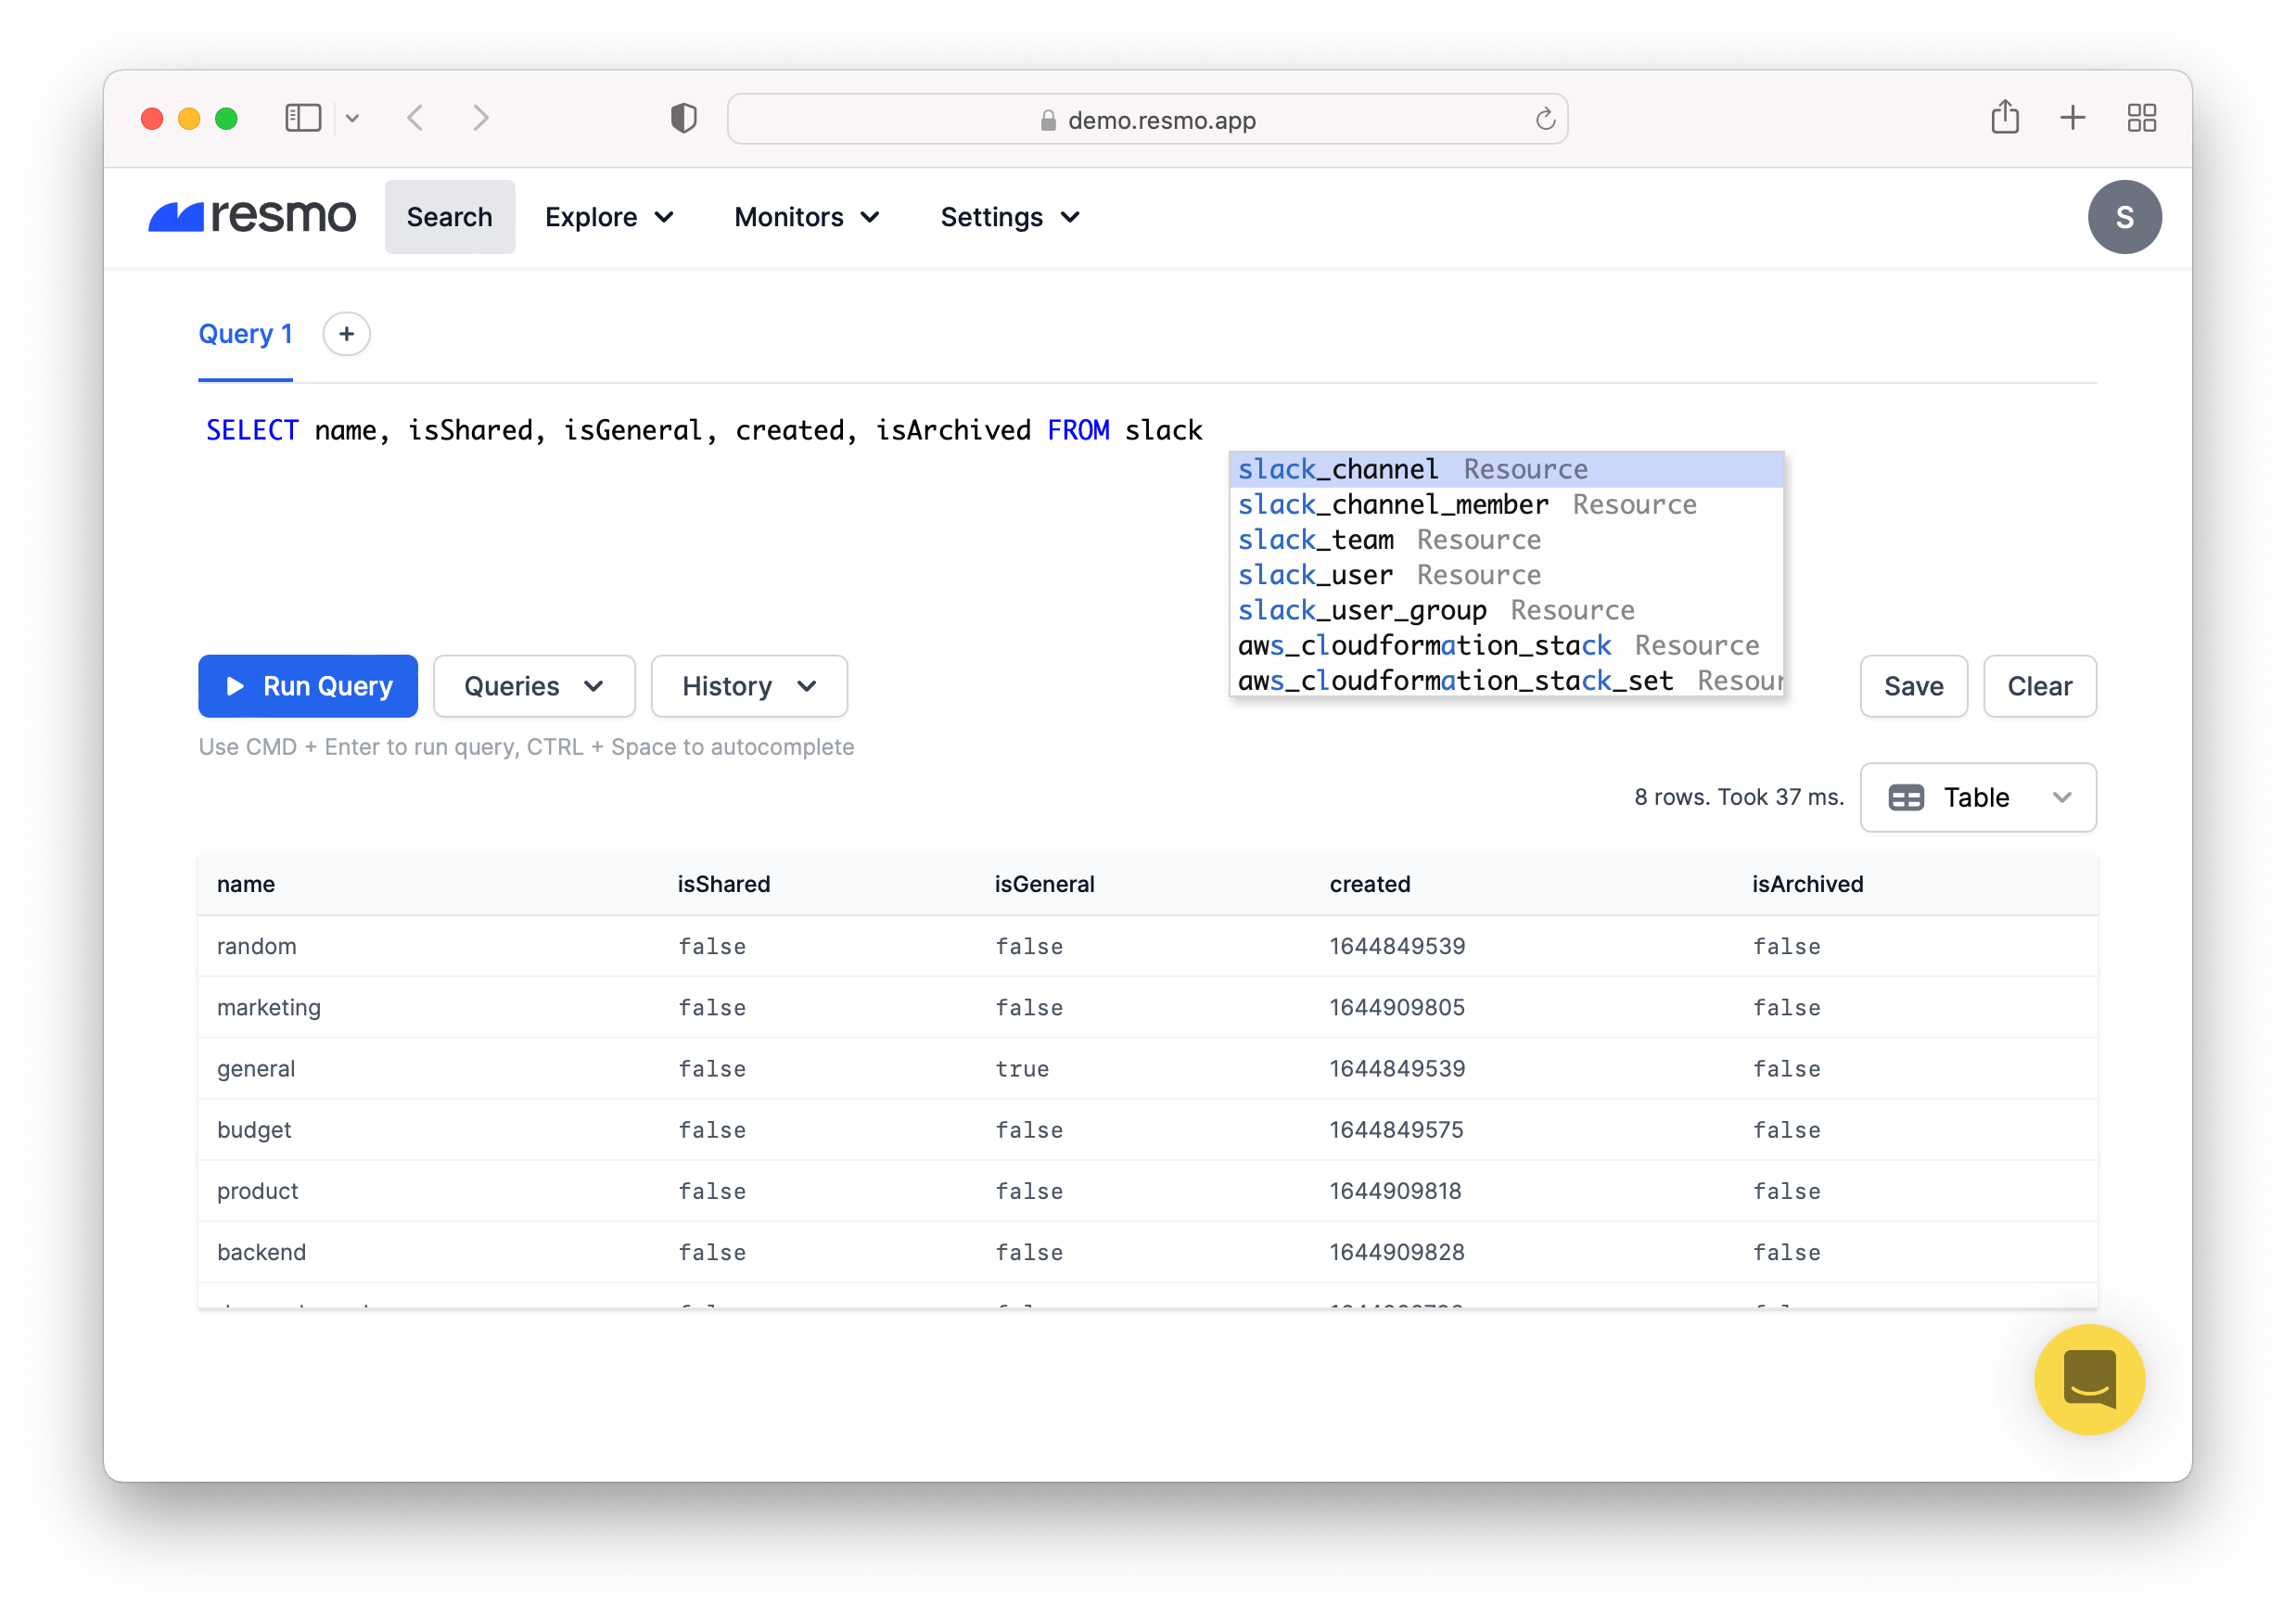Choose slack_channel_member autocomplete suggestion
This screenshot has height=1619, width=2296.
(1506, 504)
